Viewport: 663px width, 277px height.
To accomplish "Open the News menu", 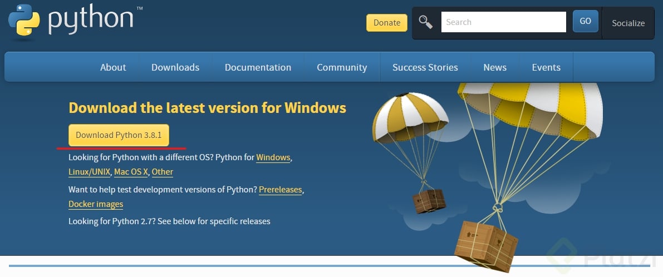I will point(495,67).
